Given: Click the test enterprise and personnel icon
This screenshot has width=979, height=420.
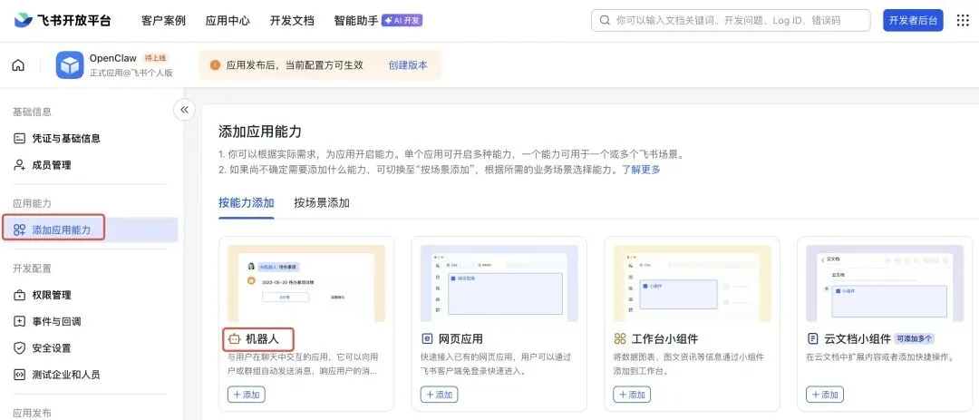Looking at the screenshot, I should [x=19, y=375].
